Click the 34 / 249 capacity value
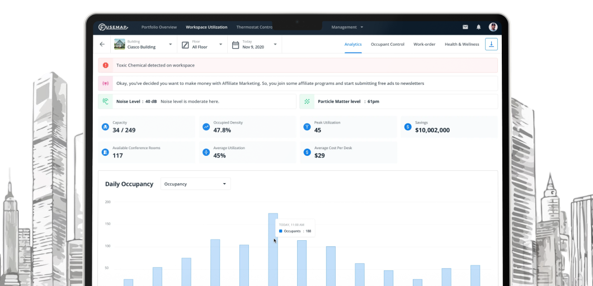 124,130
